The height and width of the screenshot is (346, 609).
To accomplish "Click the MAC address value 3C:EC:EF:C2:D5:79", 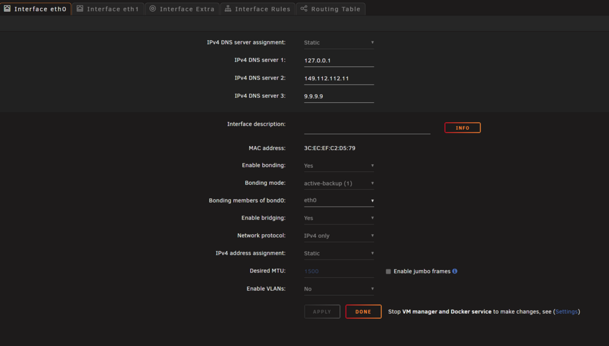I will (329, 148).
